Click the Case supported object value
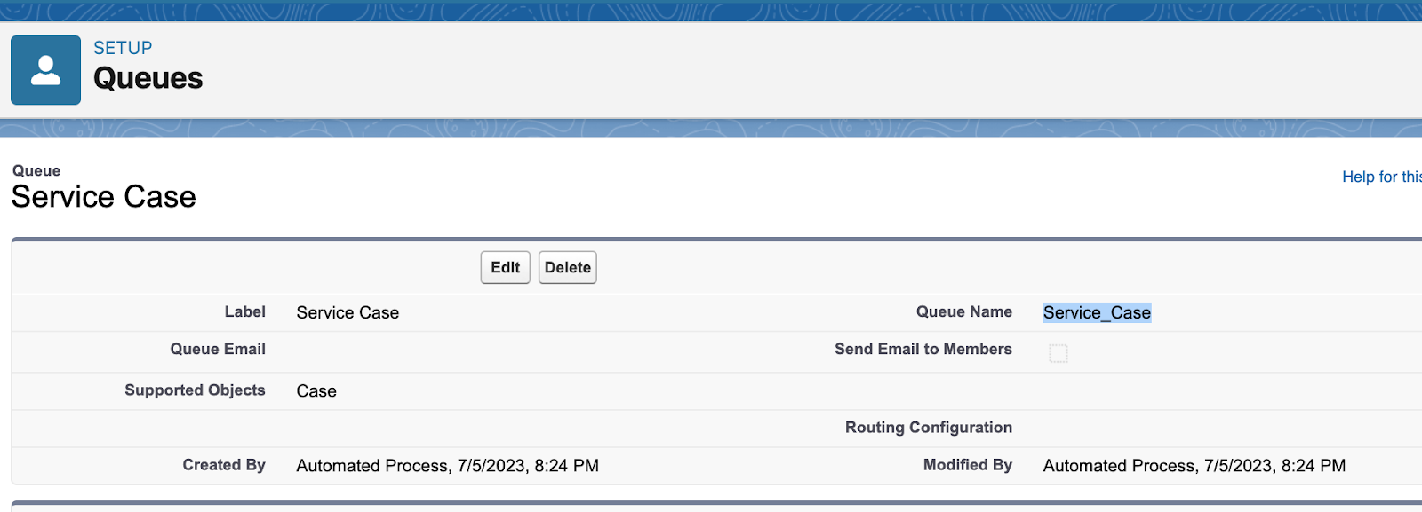Image resolution: width=1422 pixels, height=512 pixels. (316, 391)
